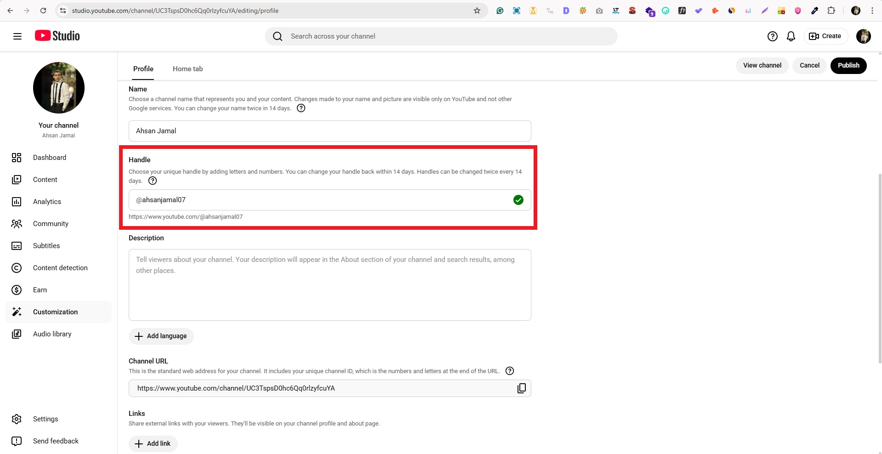The width and height of the screenshot is (882, 454).
Task: Copy the channel URL with the copy icon
Action: click(521, 388)
